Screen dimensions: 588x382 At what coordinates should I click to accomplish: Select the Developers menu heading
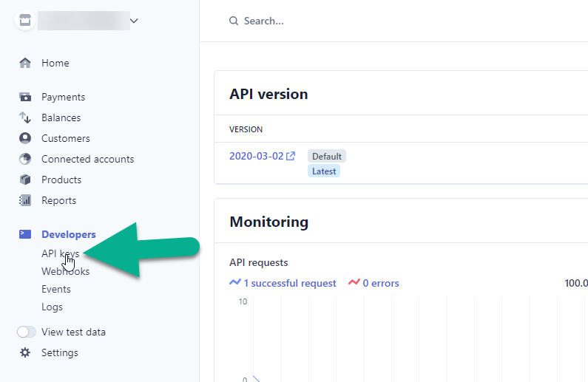69,234
